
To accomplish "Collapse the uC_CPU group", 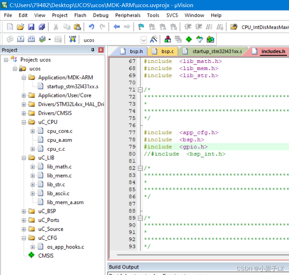I will (x=23, y=122).
